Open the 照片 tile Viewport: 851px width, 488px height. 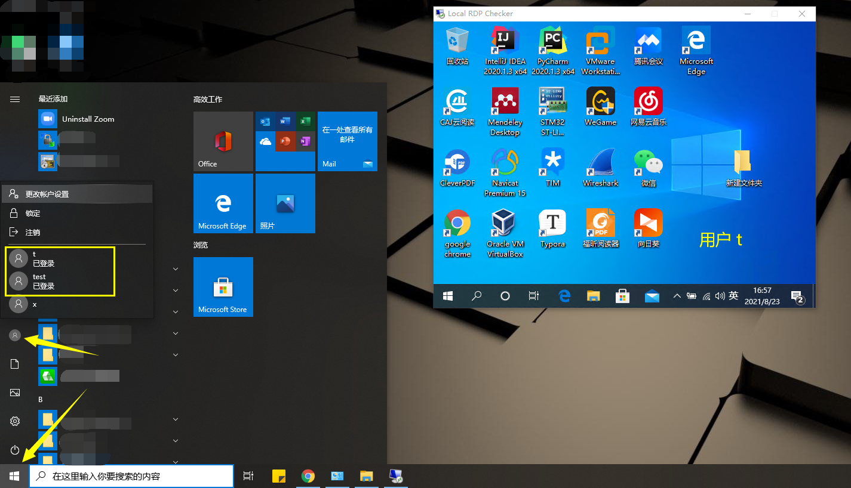[x=285, y=203]
